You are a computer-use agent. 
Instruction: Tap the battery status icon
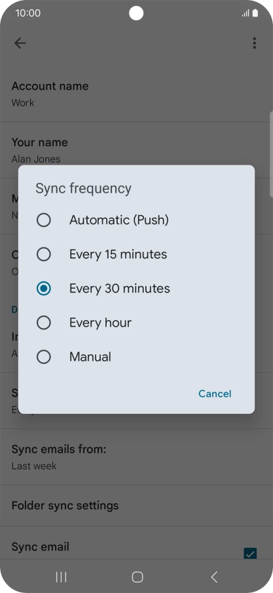click(x=255, y=13)
